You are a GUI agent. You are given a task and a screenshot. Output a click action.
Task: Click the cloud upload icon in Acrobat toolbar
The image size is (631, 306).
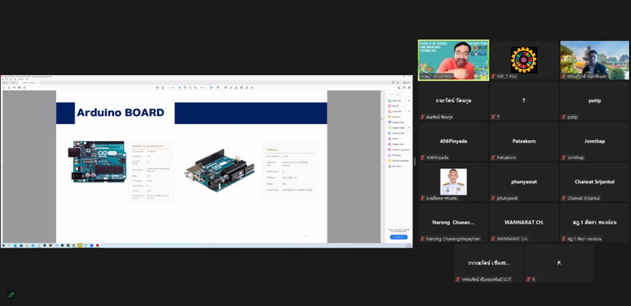click(x=14, y=88)
